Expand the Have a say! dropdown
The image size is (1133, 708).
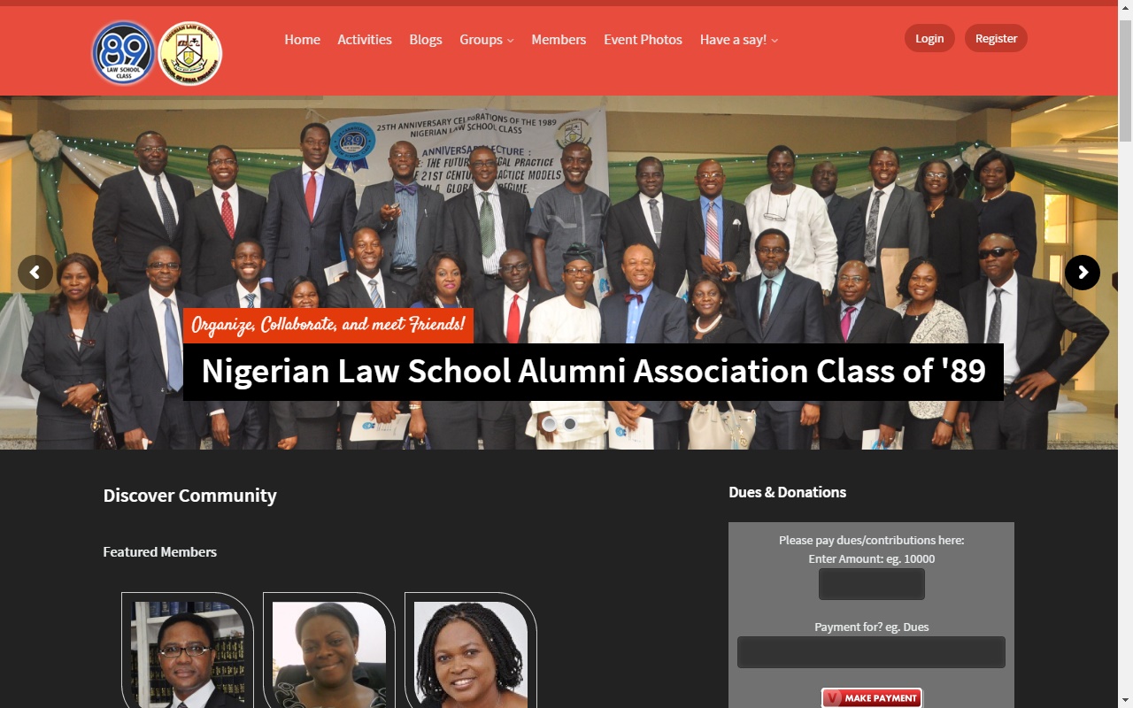(739, 40)
